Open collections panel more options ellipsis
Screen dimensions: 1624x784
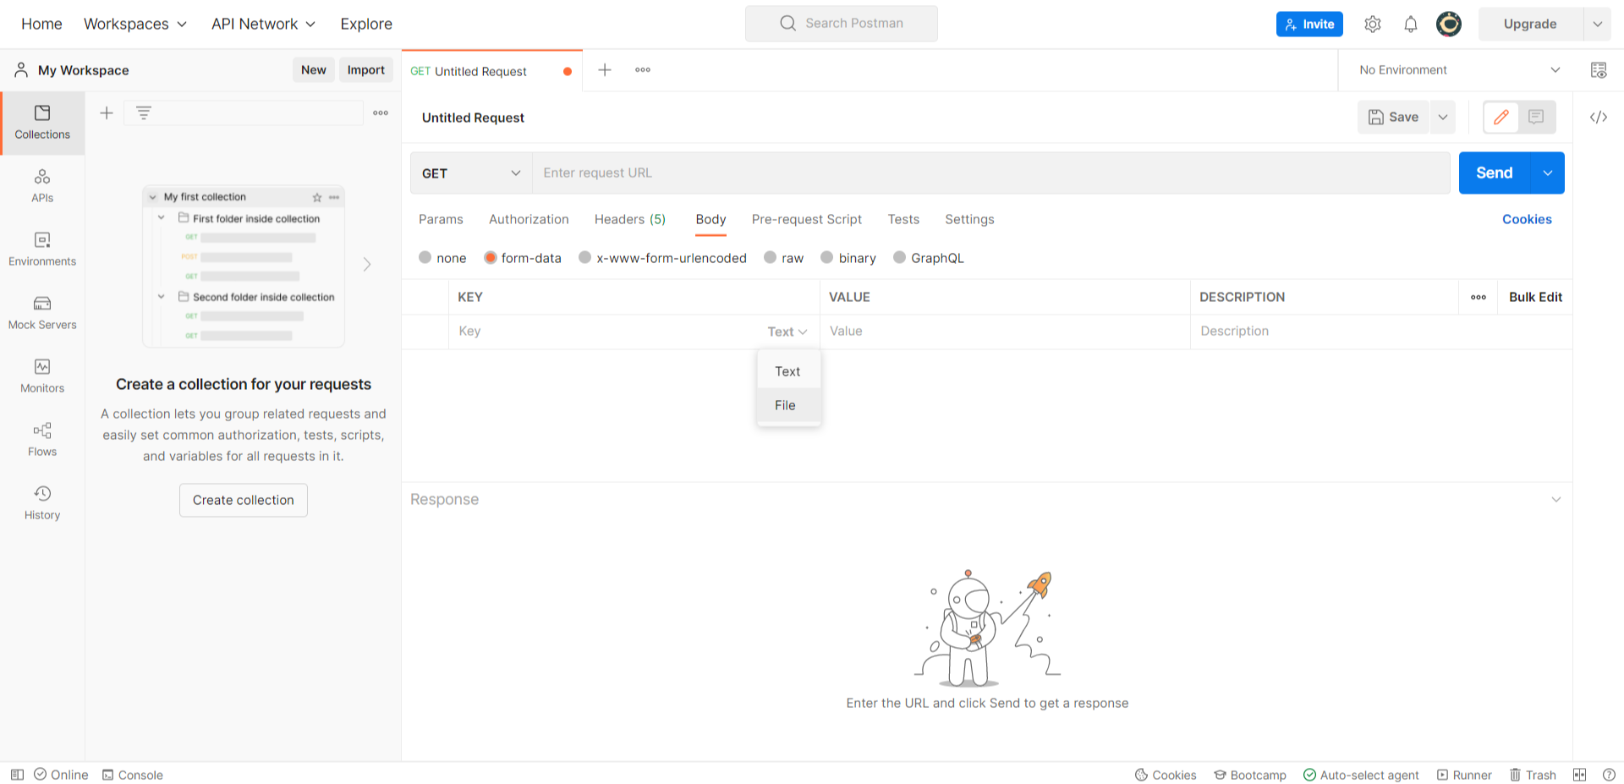[x=381, y=112]
